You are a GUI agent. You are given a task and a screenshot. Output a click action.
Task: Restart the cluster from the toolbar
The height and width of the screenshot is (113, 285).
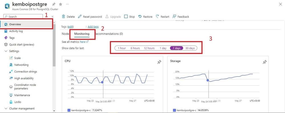[x=163, y=17]
